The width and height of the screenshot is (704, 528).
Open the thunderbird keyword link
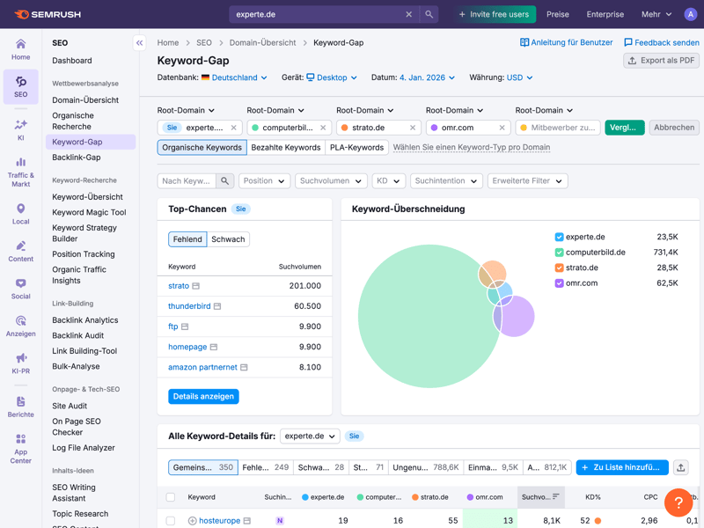tap(189, 306)
